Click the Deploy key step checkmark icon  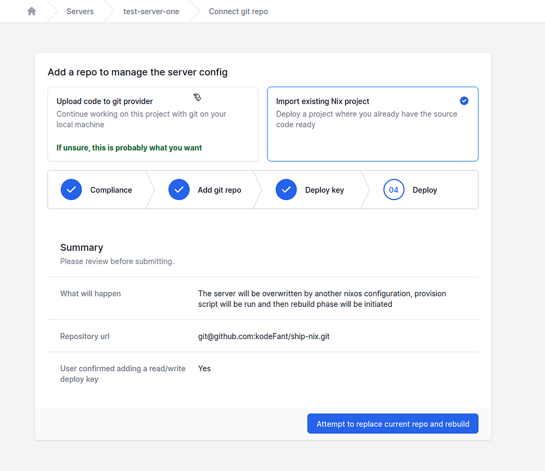pos(286,190)
